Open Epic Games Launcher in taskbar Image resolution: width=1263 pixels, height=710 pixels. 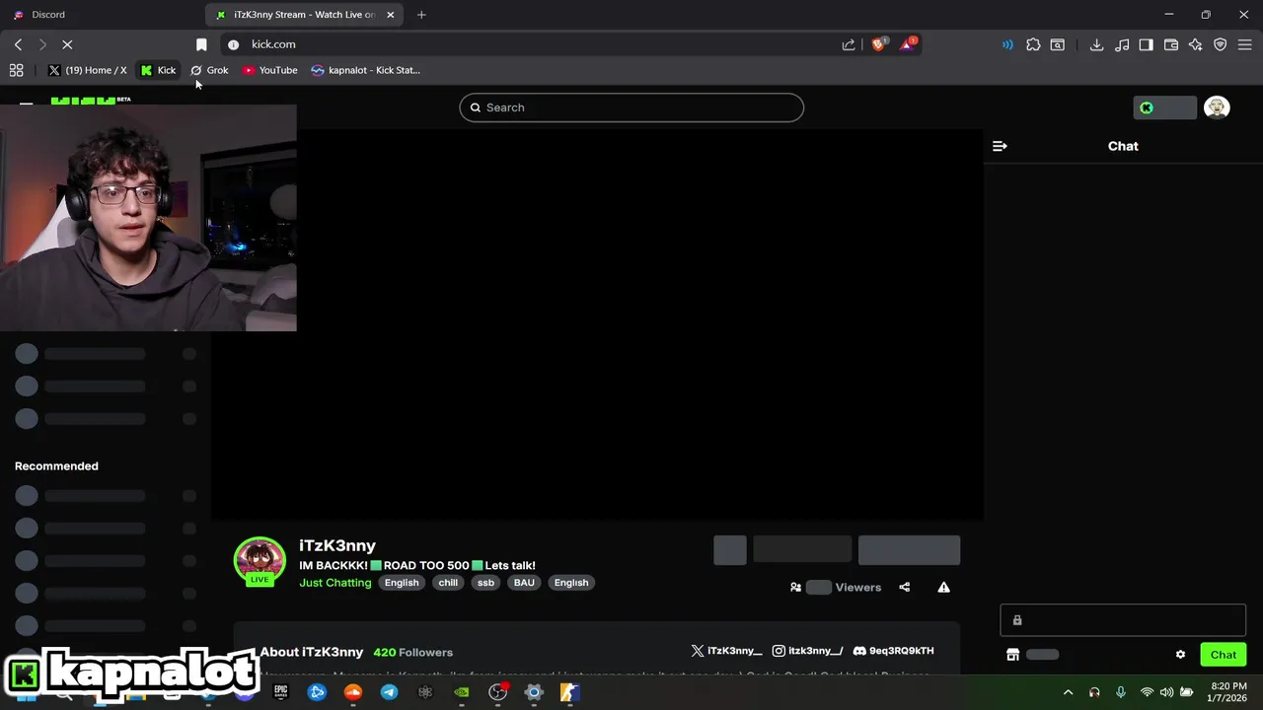click(x=281, y=692)
